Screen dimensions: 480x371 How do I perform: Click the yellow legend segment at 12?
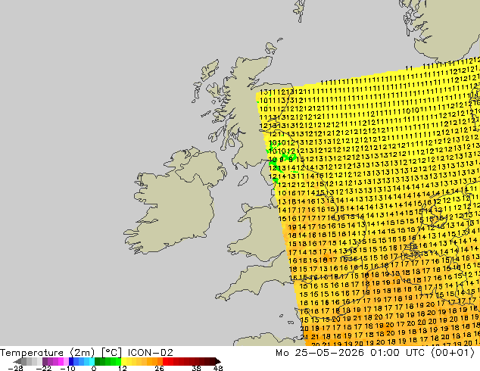[x=123, y=361]
